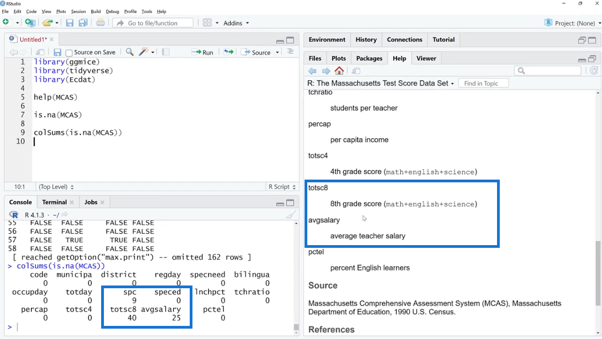Open the Addins dropdown
This screenshot has height=339, width=602.
tap(236, 23)
